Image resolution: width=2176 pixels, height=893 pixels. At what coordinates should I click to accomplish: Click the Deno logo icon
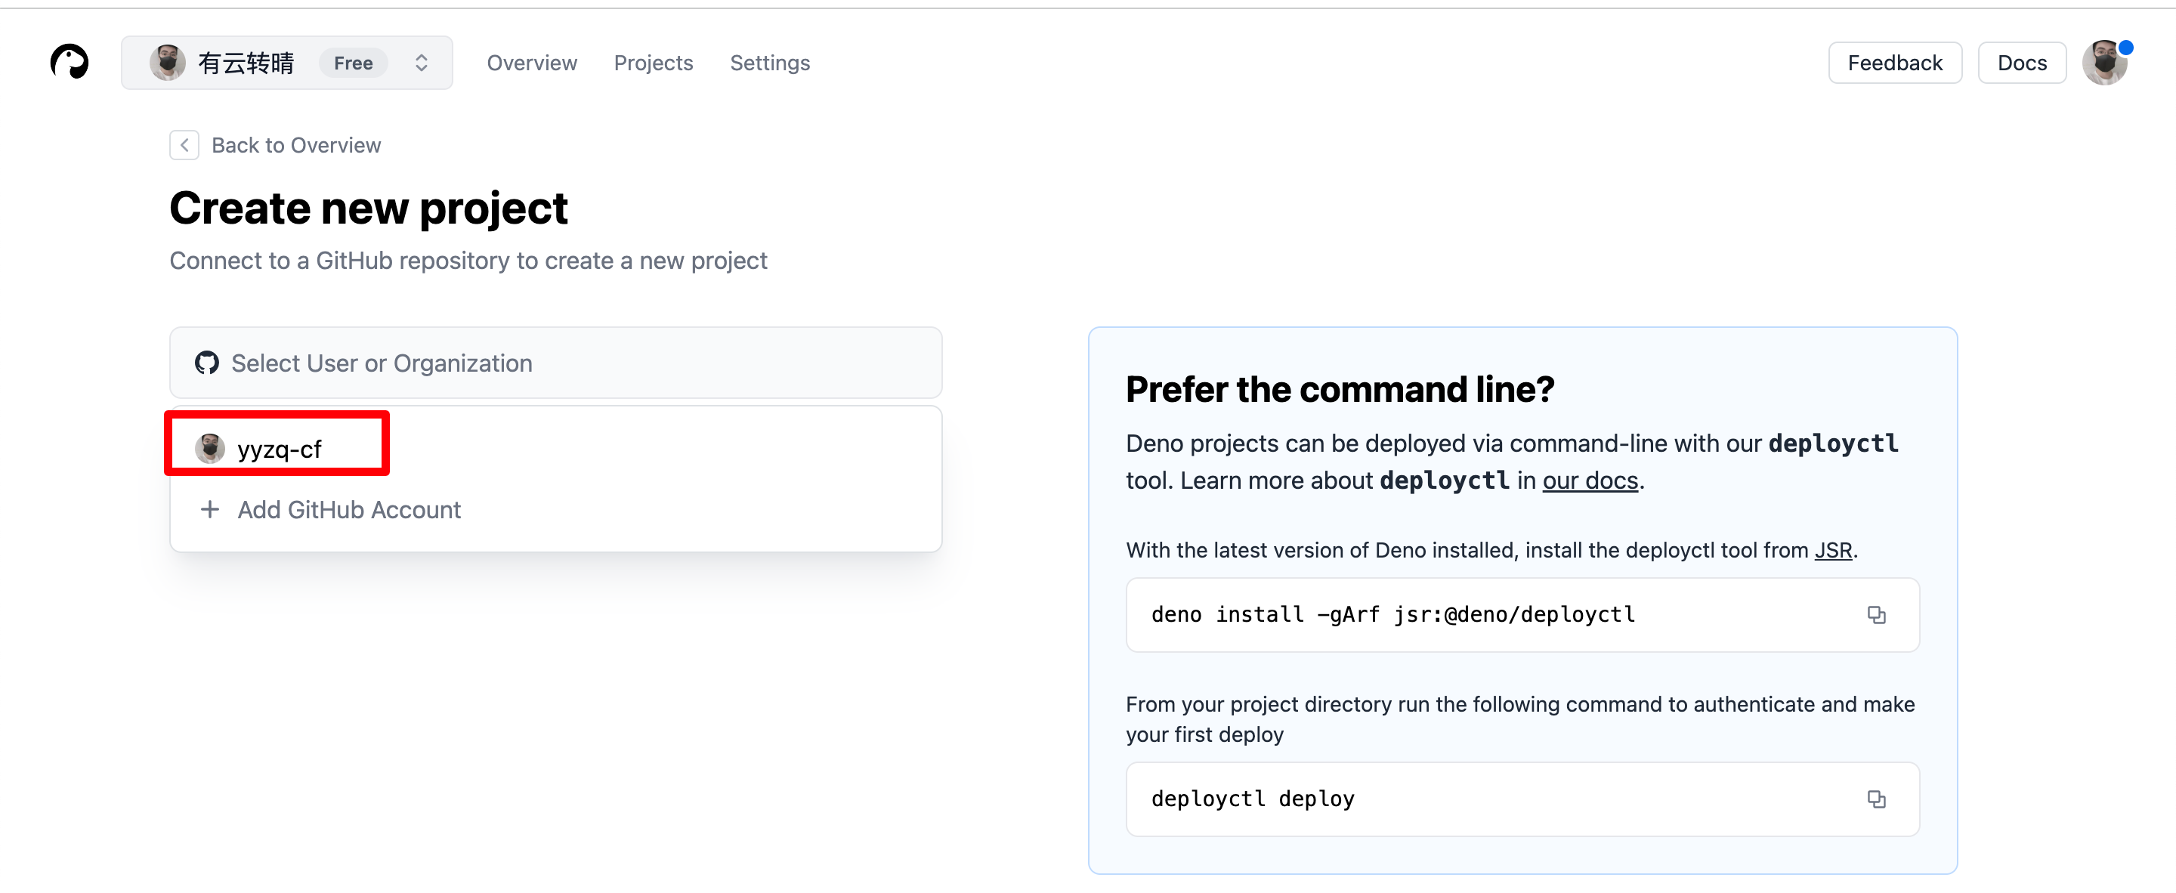(70, 63)
